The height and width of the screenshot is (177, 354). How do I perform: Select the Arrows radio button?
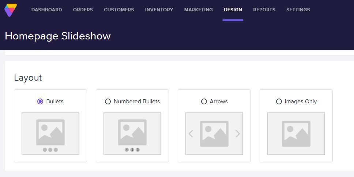[204, 101]
